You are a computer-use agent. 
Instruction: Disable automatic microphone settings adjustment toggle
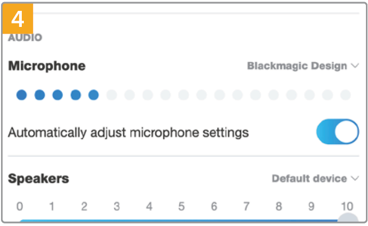coord(337,132)
